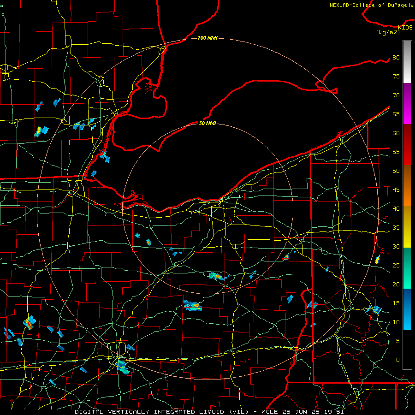Pick the 60 scale value
415x415 pixels.
coord(396,133)
